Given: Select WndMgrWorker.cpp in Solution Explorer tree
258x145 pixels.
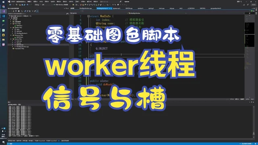Looking at the screenshot, I should 23,47.
